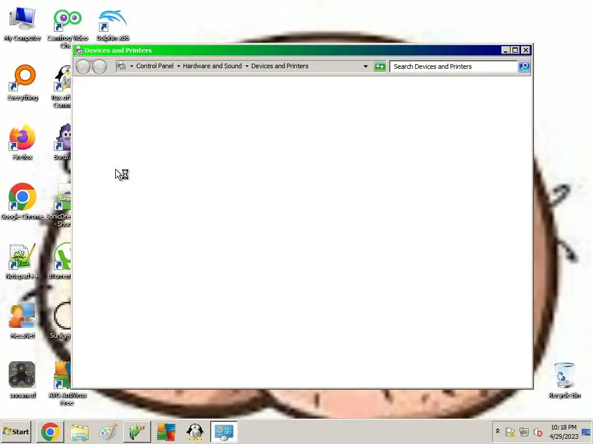The height and width of the screenshot is (444, 593).
Task: Open Camfrog Video Chat shortcut
Action: click(67, 28)
